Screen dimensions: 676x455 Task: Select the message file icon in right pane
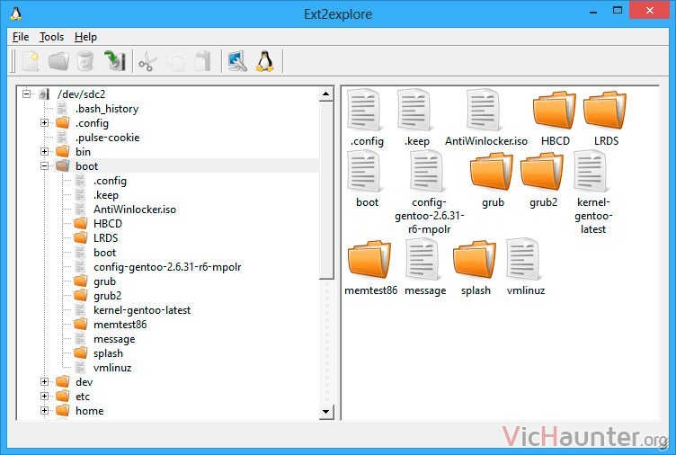[422, 259]
